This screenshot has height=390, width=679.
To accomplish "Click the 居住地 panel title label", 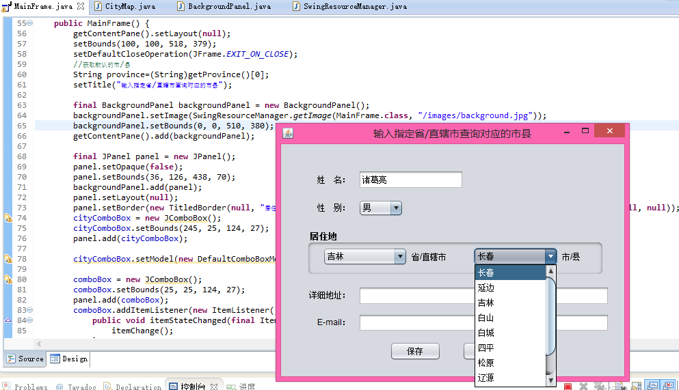I will coord(323,236).
